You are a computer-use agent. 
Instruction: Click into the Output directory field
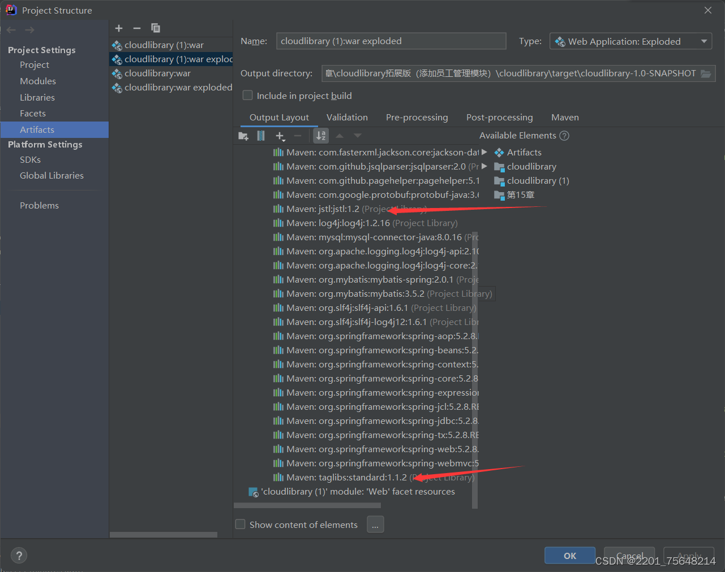(510, 73)
